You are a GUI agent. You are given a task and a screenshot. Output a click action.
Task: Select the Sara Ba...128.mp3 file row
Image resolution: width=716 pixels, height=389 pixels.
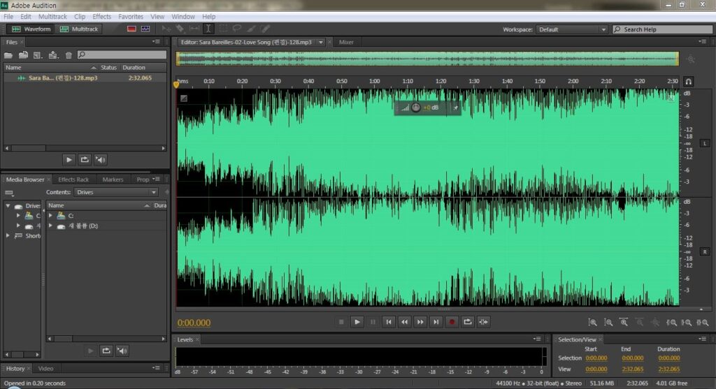tap(85, 78)
